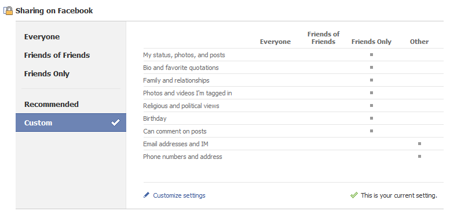
Task: Click the Friends Only marker for Birthday
Action: point(371,118)
